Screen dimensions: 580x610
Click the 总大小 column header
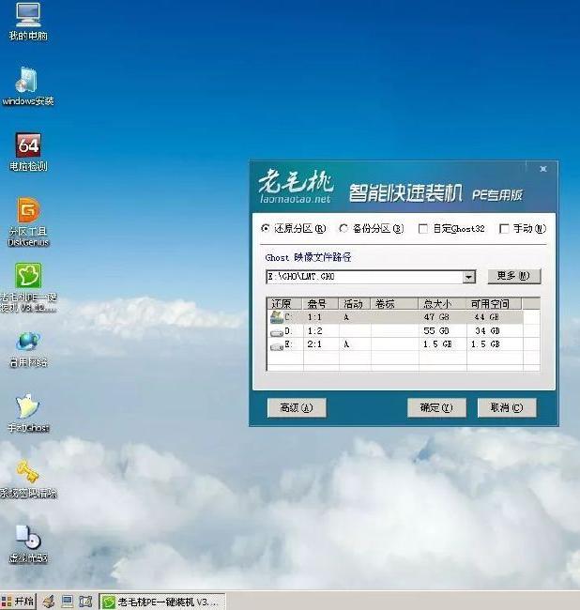[442, 303]
